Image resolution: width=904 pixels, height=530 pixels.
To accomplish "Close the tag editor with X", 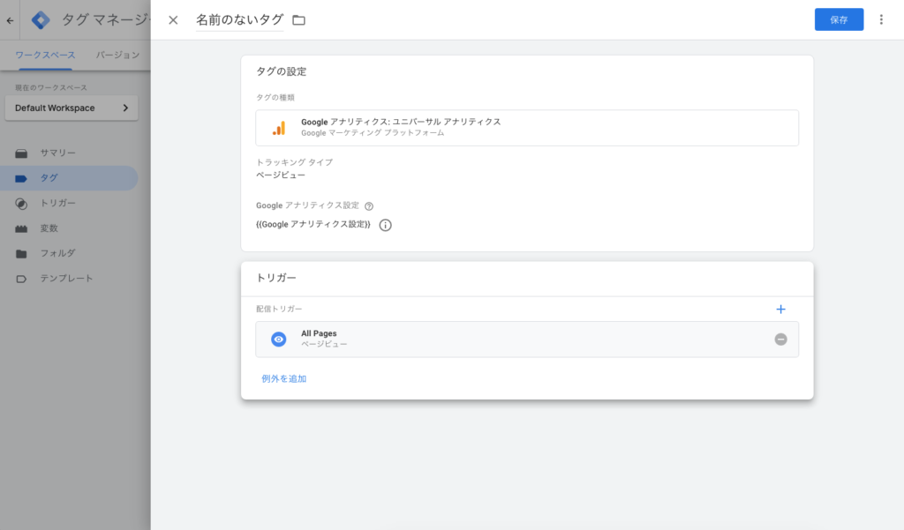I will [x=173, y=20].
